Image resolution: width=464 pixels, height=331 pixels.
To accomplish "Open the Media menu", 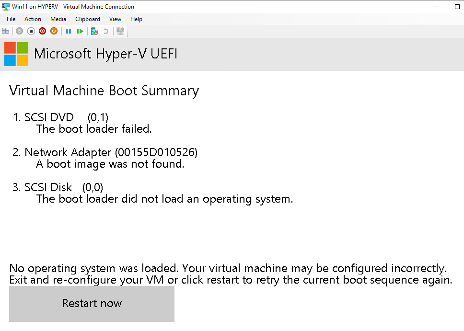I will point(58,19).
